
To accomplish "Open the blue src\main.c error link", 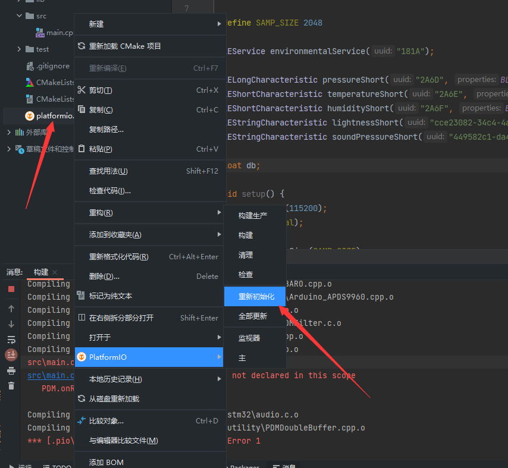I will (51, 375).
